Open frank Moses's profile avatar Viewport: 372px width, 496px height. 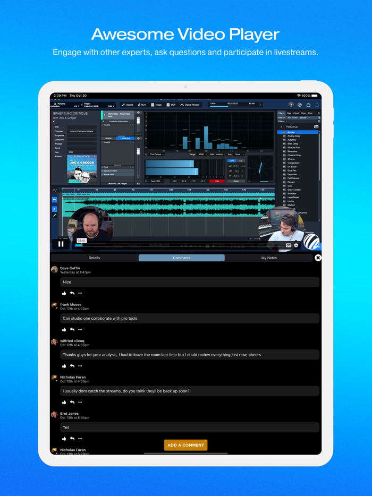pyautogui.click(x=54, y=306)
